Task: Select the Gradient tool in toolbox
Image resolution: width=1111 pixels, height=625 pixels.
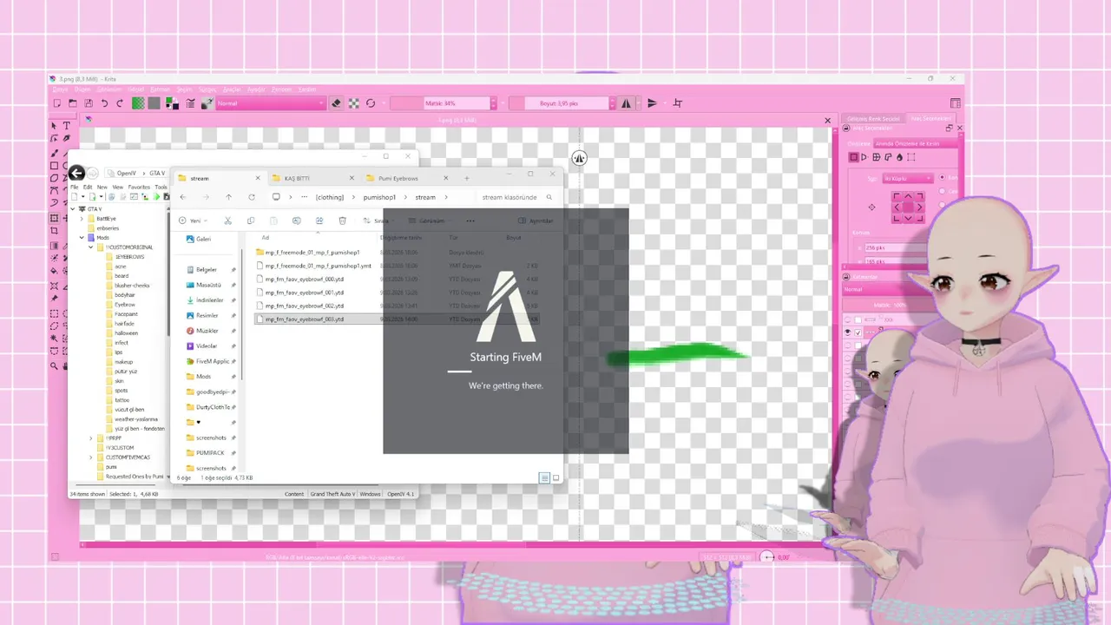Action: [55, 246]
